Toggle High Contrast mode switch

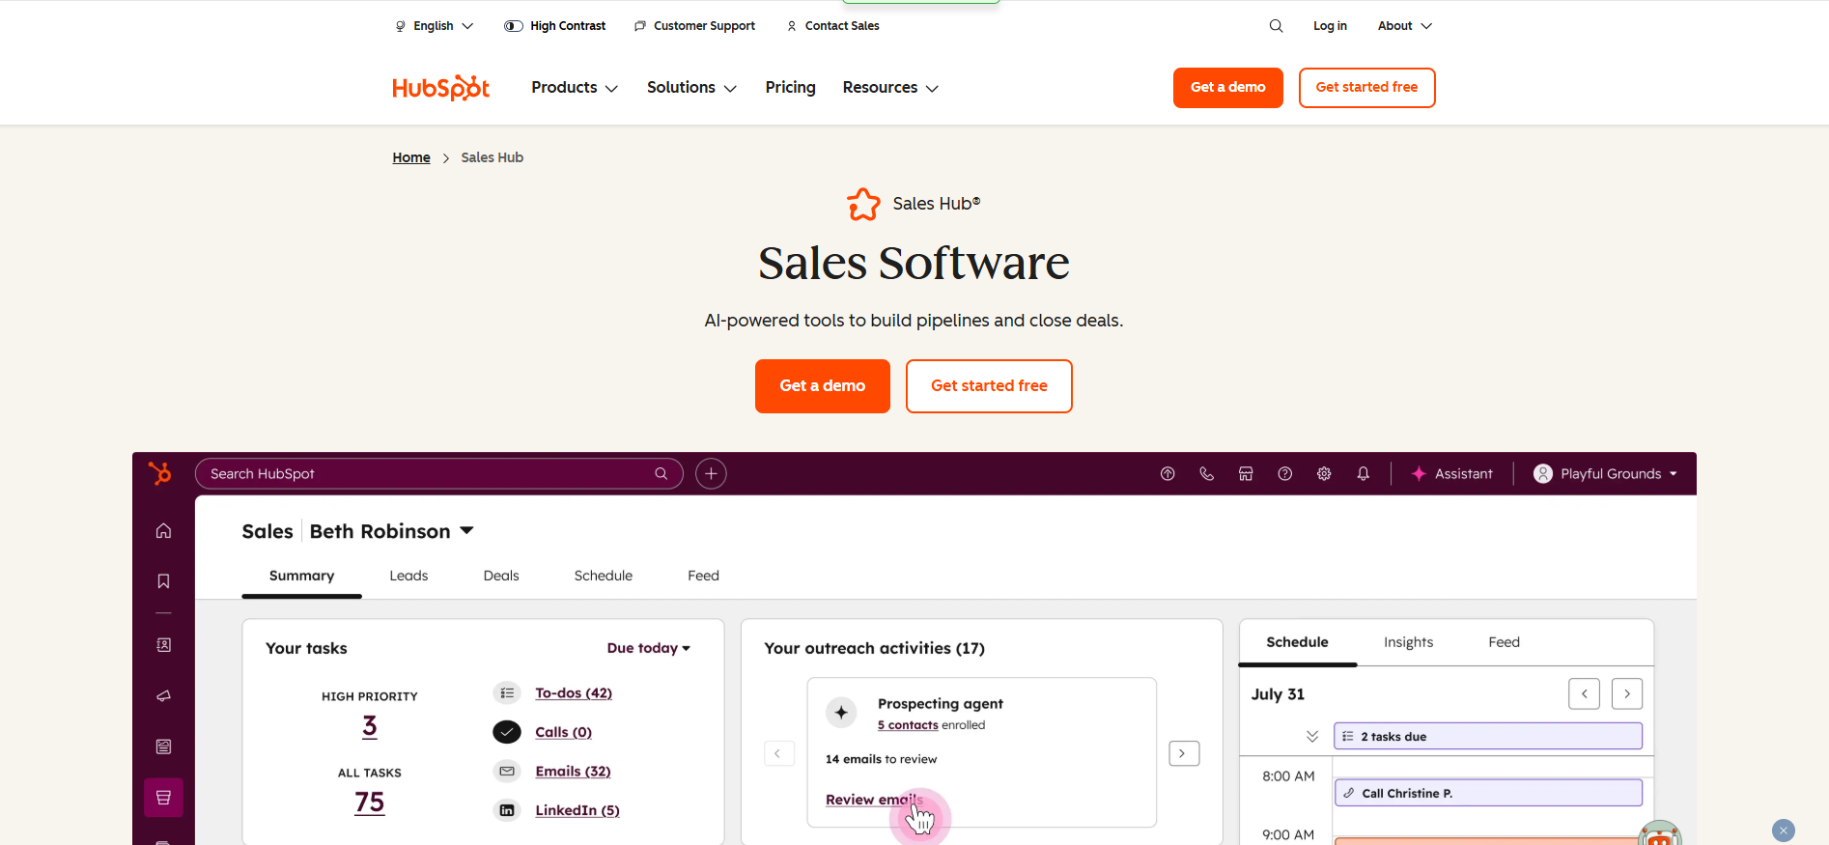(514, 26)
